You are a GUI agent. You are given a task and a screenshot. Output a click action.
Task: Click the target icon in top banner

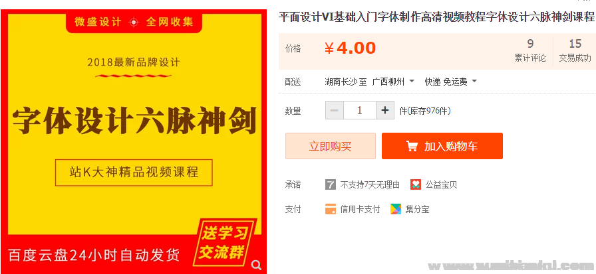coord(134,22)
